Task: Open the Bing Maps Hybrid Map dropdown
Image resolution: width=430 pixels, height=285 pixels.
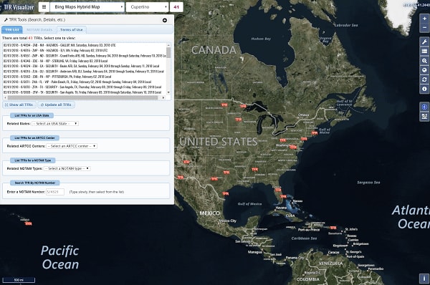Action: pyautogui.click(x=87, y=7)
